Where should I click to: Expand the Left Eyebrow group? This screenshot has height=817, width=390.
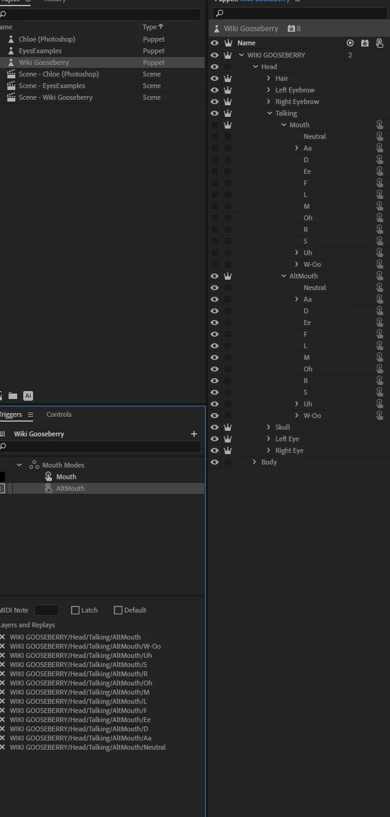pos(269,90)
